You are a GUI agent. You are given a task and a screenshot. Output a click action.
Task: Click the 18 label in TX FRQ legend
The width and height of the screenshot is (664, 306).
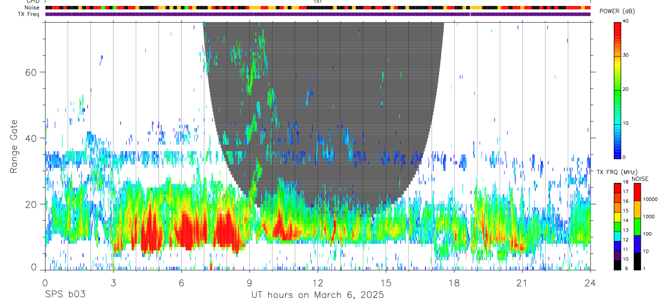(626, 183)
